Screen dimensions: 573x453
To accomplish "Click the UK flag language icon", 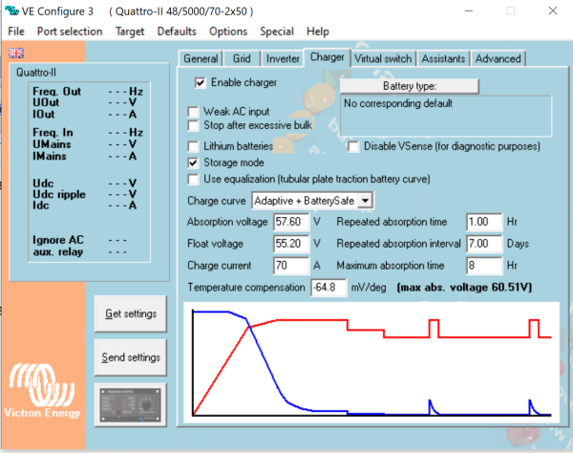I will coord(16,53).
